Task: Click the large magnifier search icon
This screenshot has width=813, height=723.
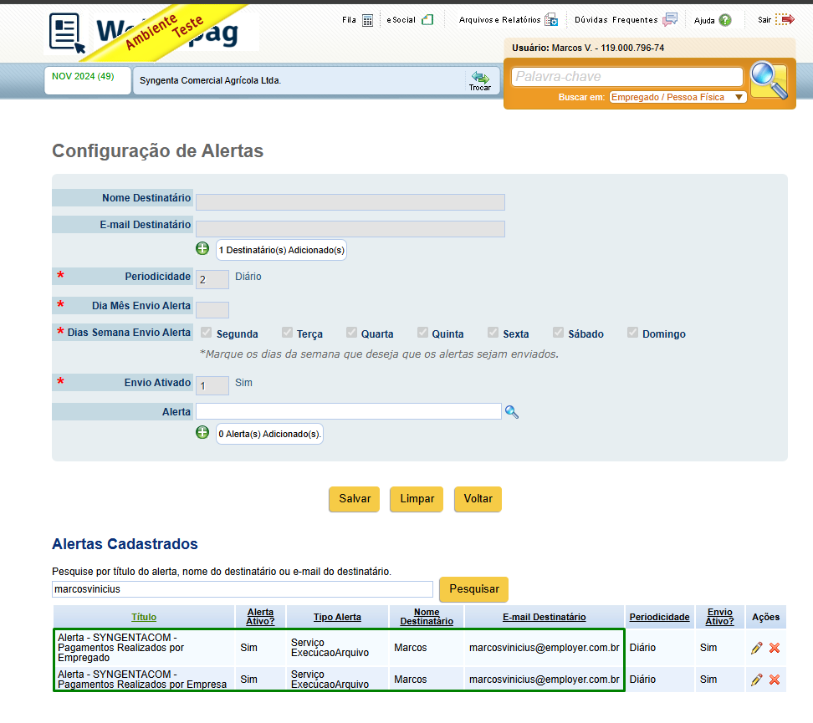Action: click(x=769, y=80)
